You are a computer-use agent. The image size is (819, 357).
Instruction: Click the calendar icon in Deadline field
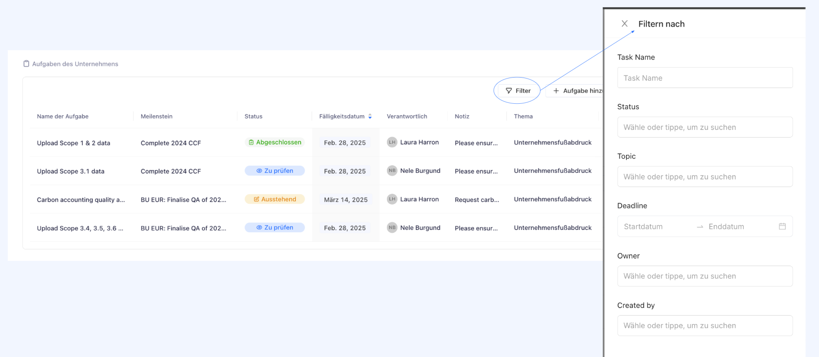coord(782,227)
